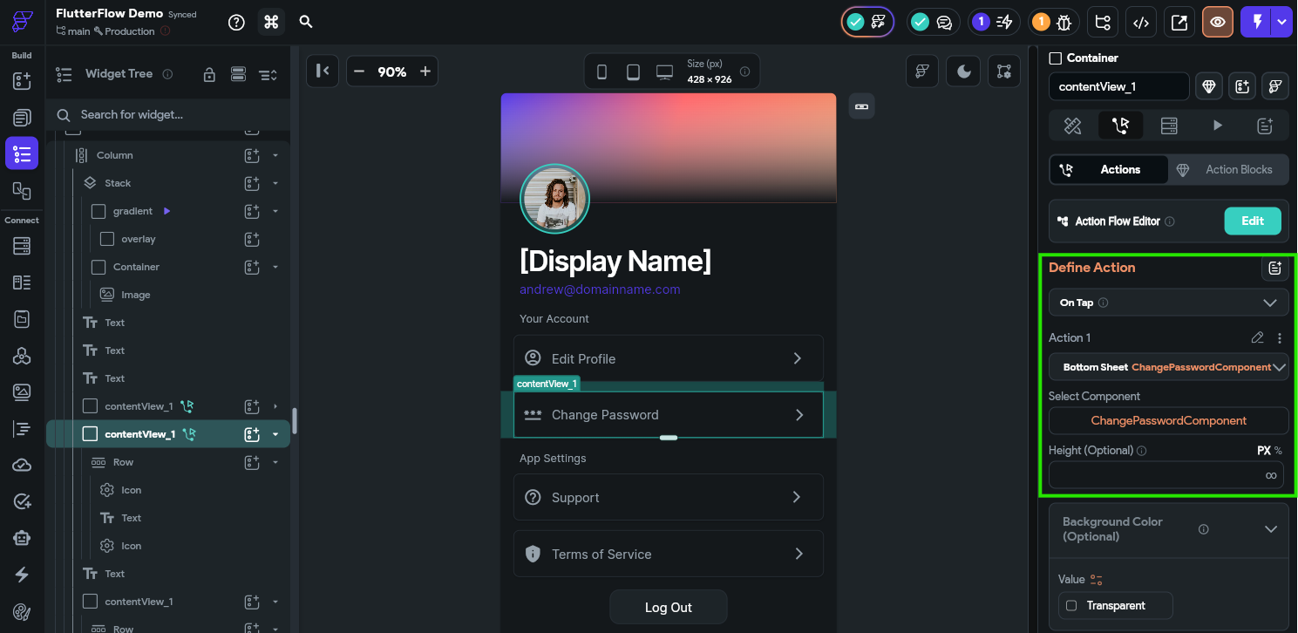Open Firestore database icon in sidebar
The image size is (1298, 633).
22,247
